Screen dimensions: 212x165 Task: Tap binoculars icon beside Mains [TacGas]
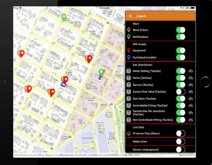pos(191,78)
